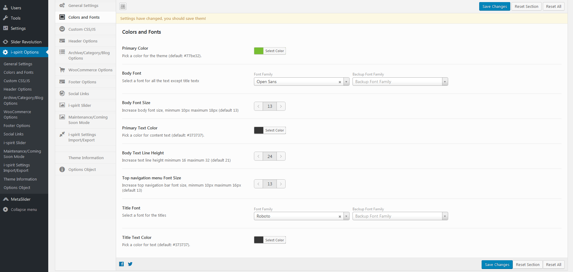Click the Import/Export arrows icon
This screenshot has height=272, width=573.
click(x=62, y=134)
